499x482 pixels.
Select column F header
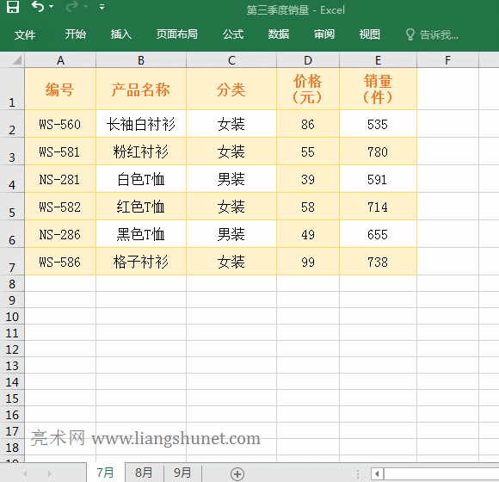tap(447, 60)
